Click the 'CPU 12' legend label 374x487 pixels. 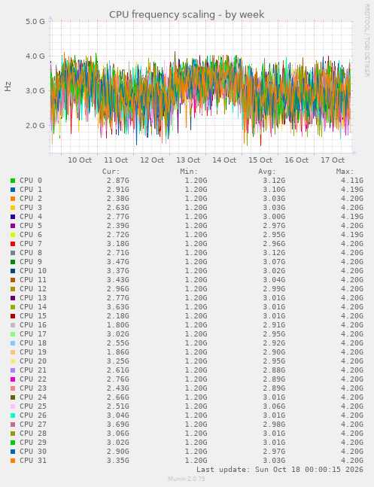click(x=33, y=288)
